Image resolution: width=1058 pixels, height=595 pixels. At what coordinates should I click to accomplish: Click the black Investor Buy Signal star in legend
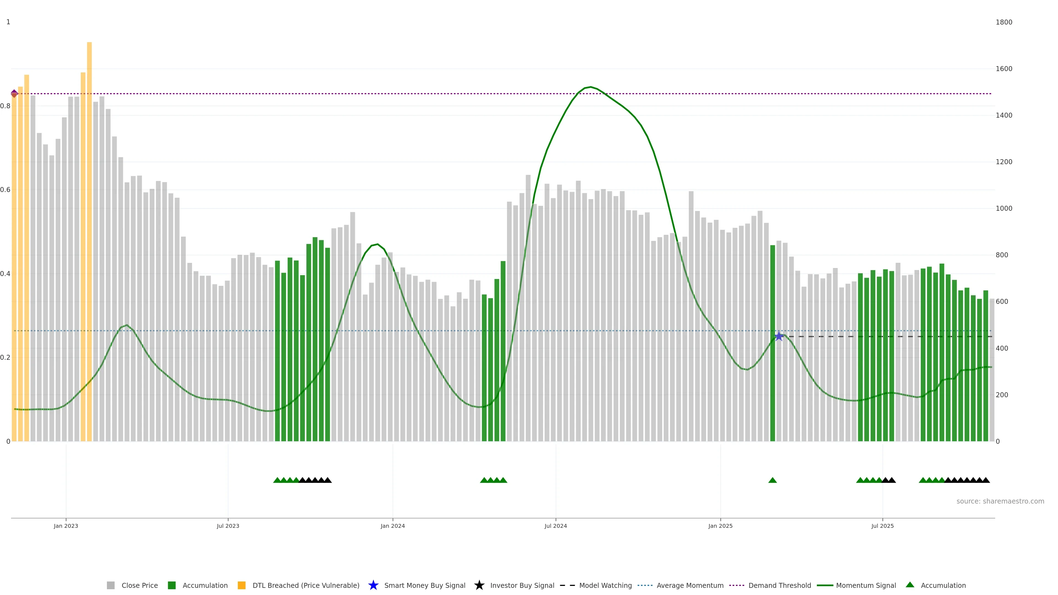click(x=479, y=585)
